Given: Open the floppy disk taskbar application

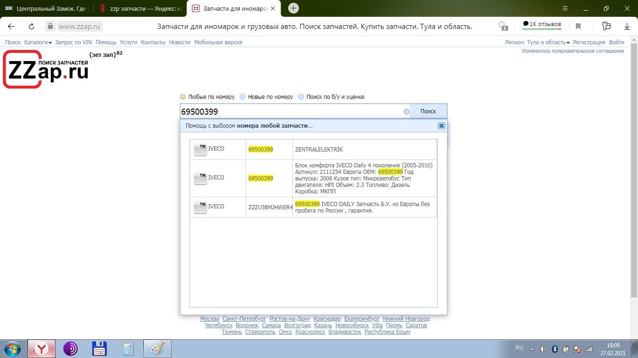Looking at the screenshot, I should (x=99, y=349).
